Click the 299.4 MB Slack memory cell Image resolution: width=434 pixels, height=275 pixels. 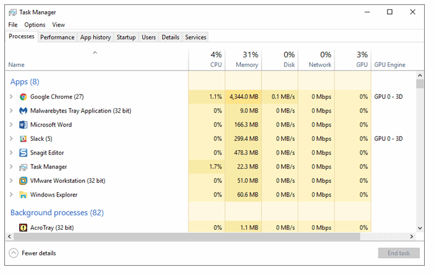[x=244, y=138]
